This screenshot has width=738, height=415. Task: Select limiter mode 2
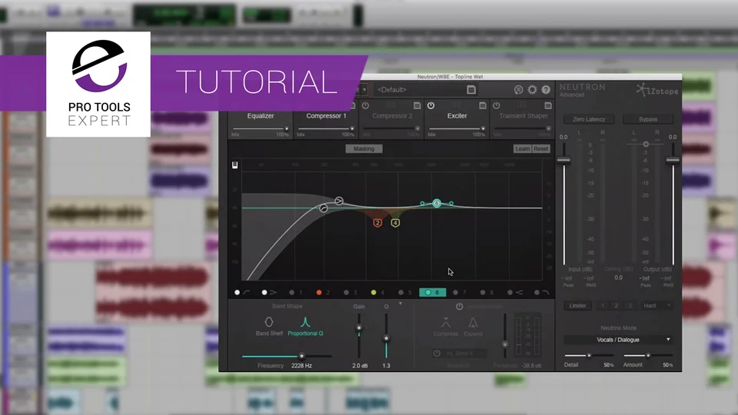coord(616,306)
